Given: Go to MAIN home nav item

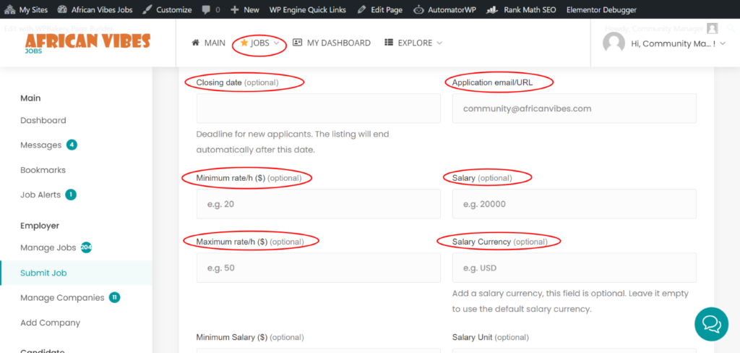Looking at the screenshot, I should pyautogui.click(x=209, y=43).
